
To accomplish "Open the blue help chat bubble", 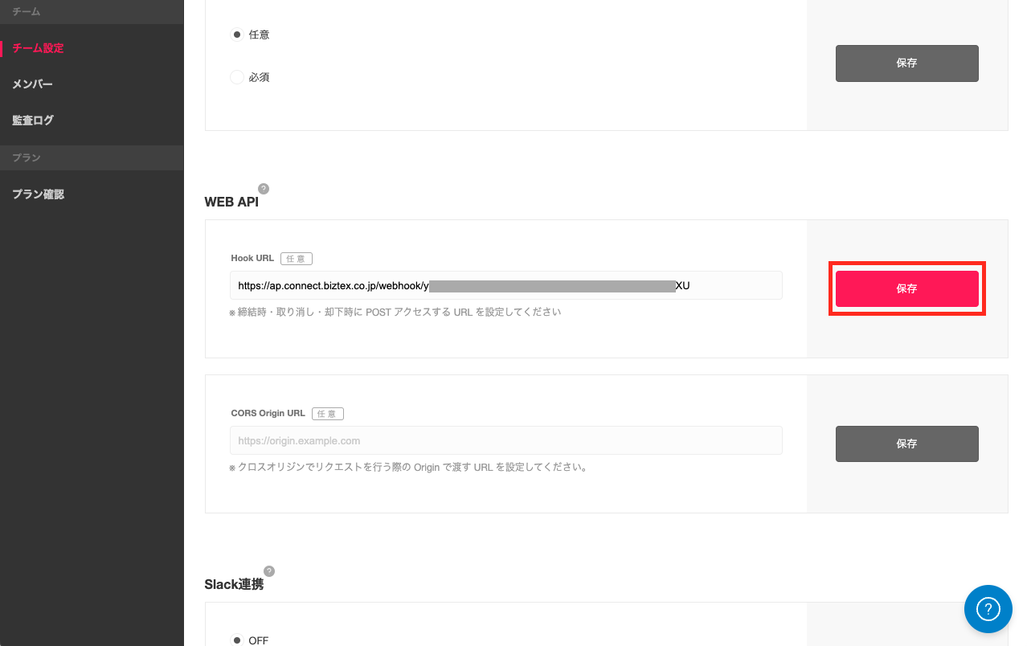I will pos(988,609).
